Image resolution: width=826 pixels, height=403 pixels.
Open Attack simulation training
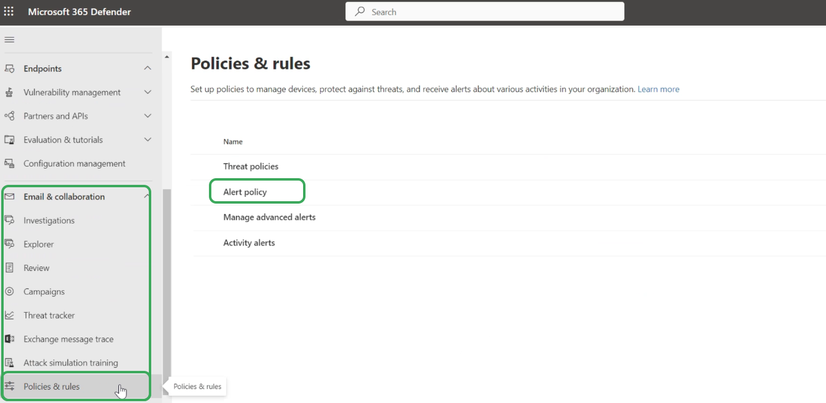point(71,362)
